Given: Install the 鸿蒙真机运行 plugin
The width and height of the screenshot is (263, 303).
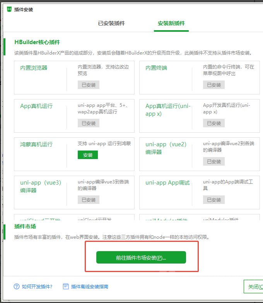Looking at the screenshot, I should [x=88, y=155].
